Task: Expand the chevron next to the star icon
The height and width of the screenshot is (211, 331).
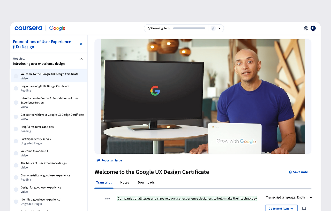Action: click(219, 28)
